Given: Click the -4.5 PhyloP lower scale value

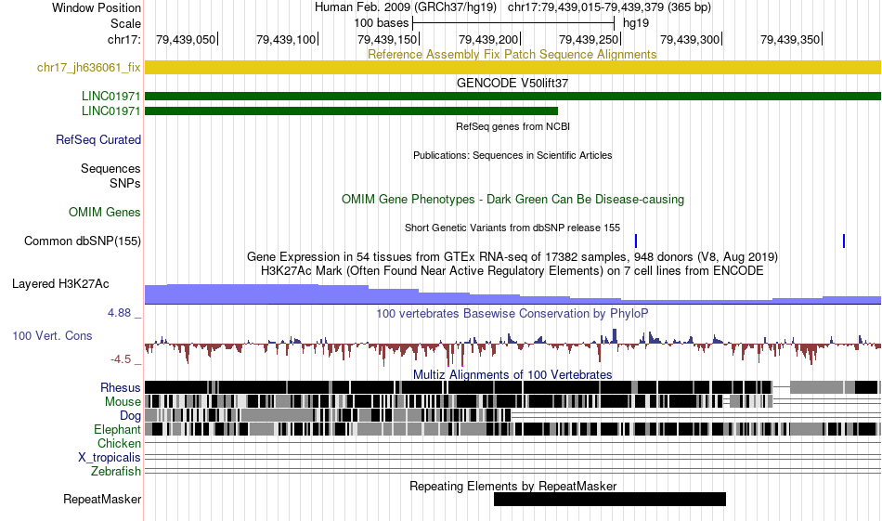Looking at the screenshot, I should (121, 359).
